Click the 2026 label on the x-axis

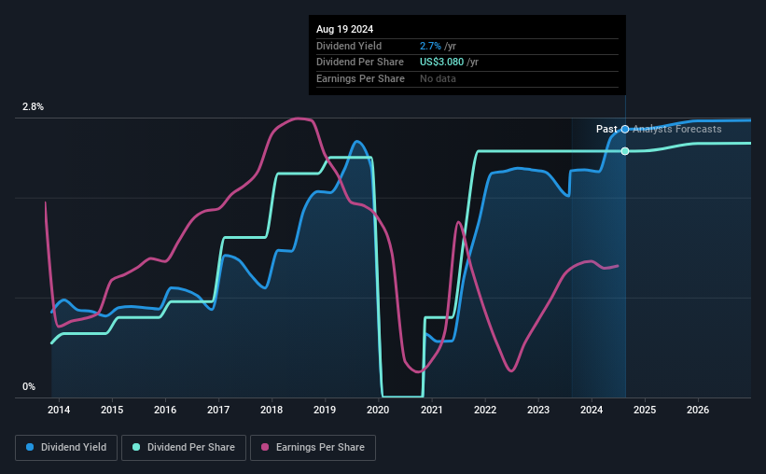(x=698, y=410)
